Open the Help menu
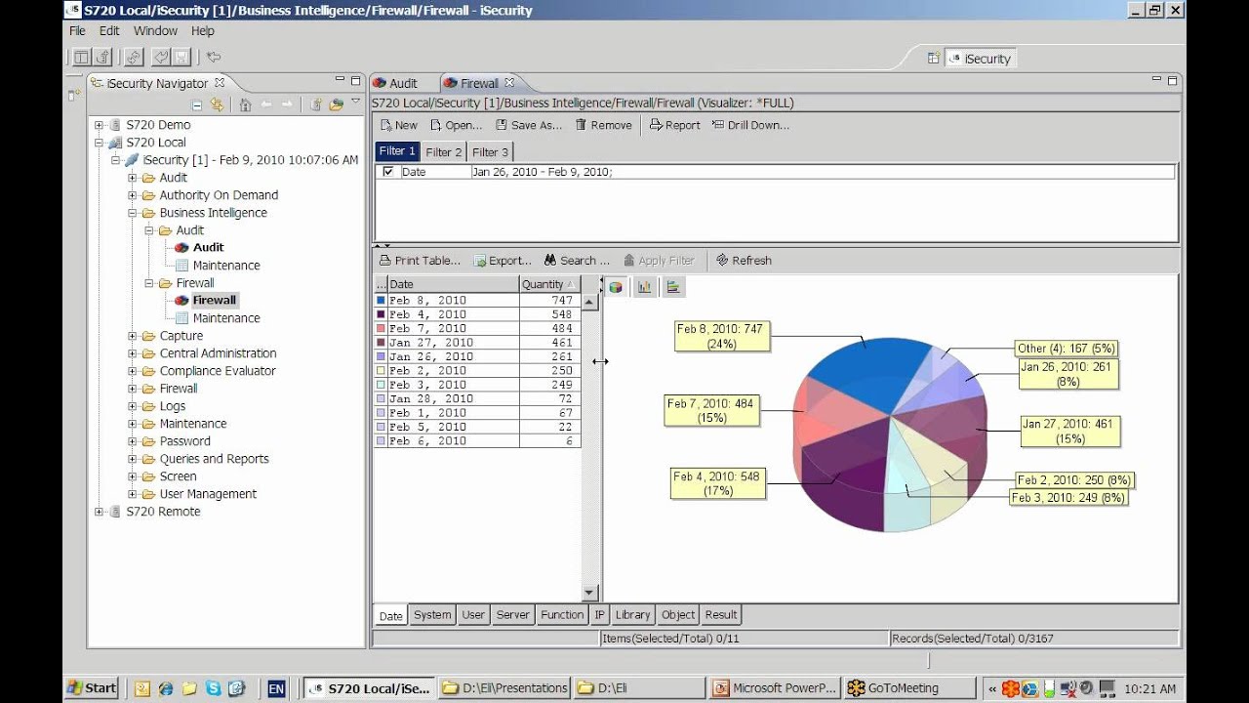Viewport: 1249px width, 703px height. pos(202,31)
